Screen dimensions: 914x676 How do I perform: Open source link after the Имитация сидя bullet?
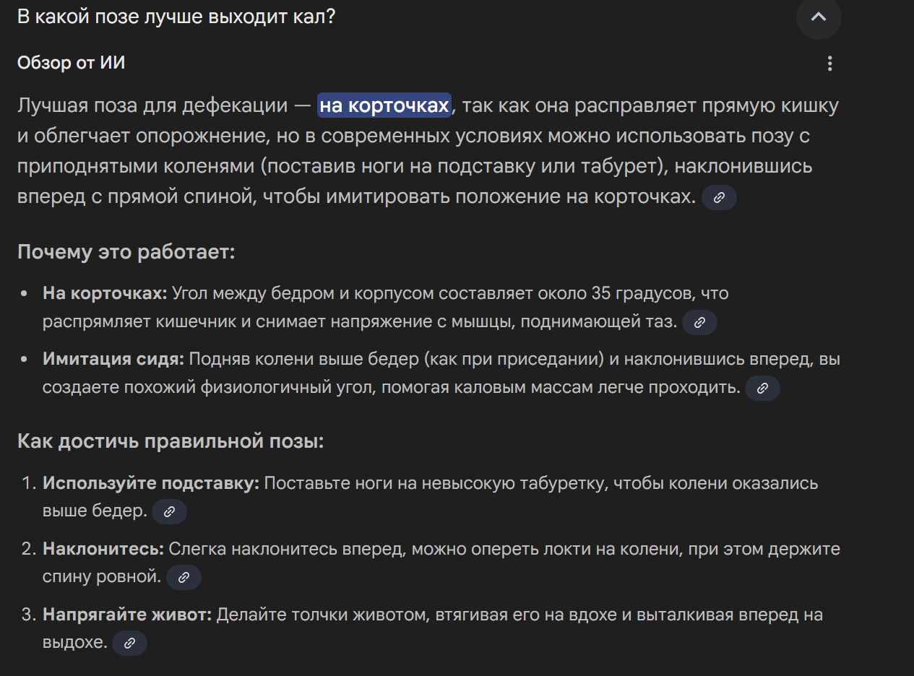(x=762, y=389)
